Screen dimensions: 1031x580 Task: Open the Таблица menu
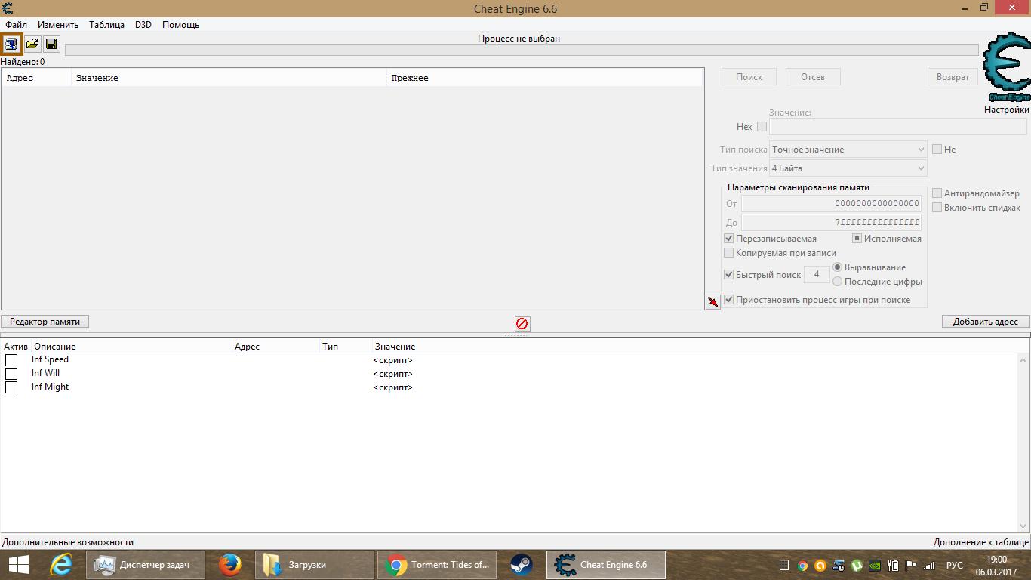click(106, 25)
